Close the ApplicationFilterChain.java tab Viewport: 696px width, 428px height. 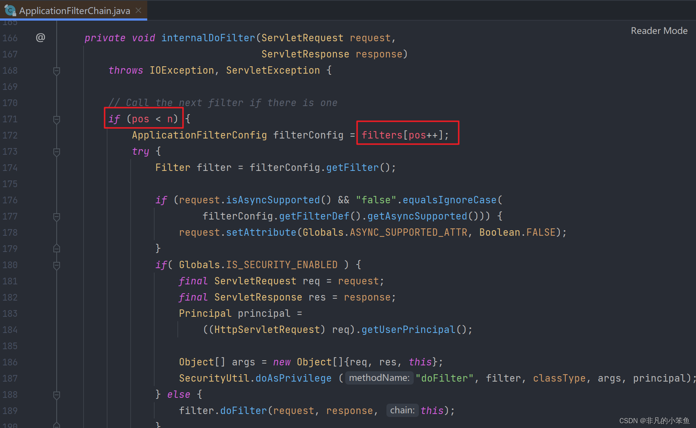tap(139, 11)
